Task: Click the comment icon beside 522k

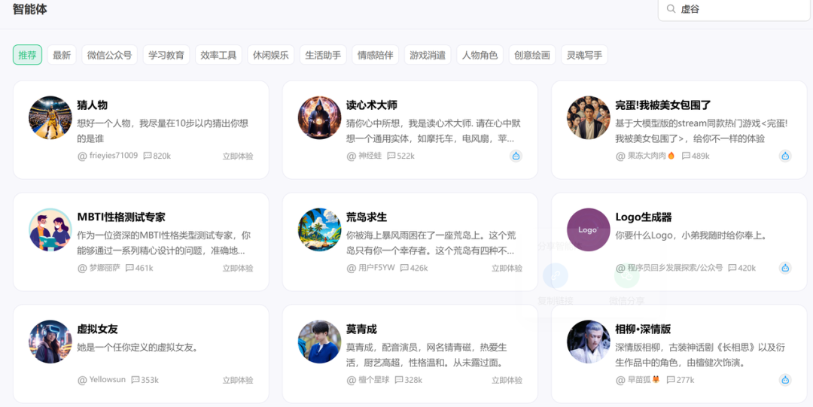Action: pos(391,156)
